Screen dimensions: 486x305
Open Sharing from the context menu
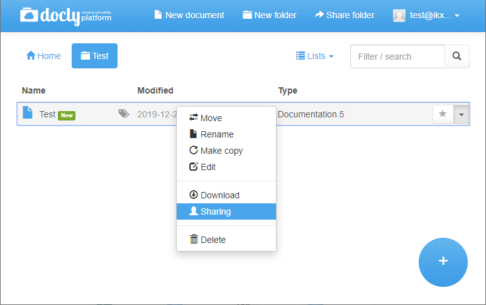tap(226, 211)
